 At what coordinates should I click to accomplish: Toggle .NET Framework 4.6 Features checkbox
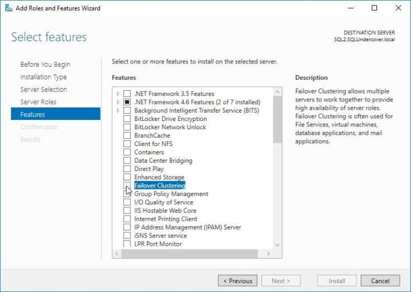click(127, 102)
